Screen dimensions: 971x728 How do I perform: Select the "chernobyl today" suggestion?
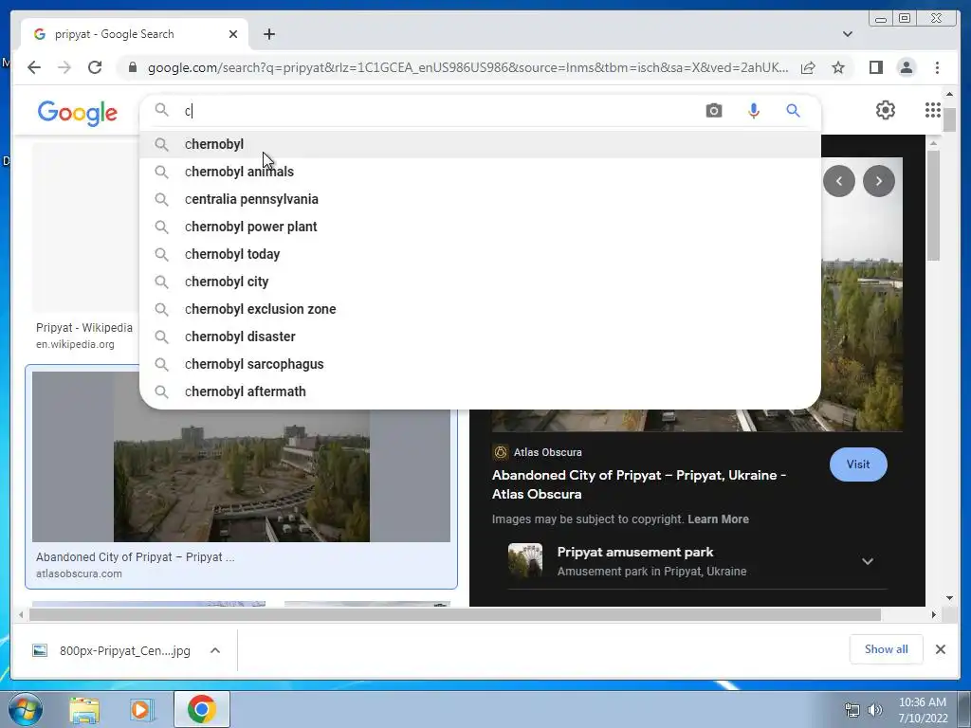click(x=481, y=254)
